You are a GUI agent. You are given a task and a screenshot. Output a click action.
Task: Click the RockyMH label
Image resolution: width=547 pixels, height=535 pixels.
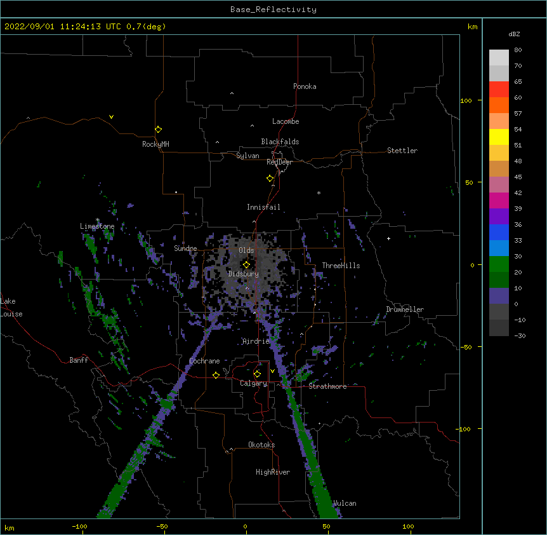point(155,144)
